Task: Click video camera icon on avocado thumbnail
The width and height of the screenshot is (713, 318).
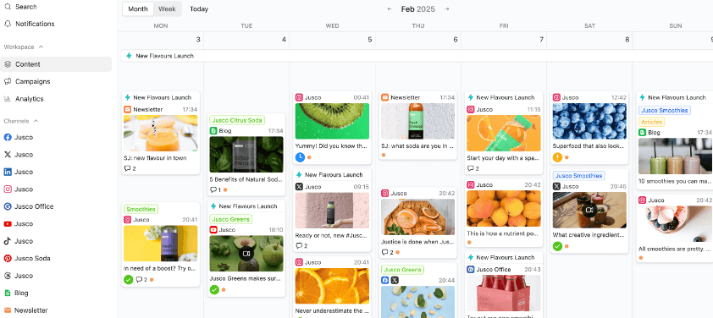Action: coord(246,253)
